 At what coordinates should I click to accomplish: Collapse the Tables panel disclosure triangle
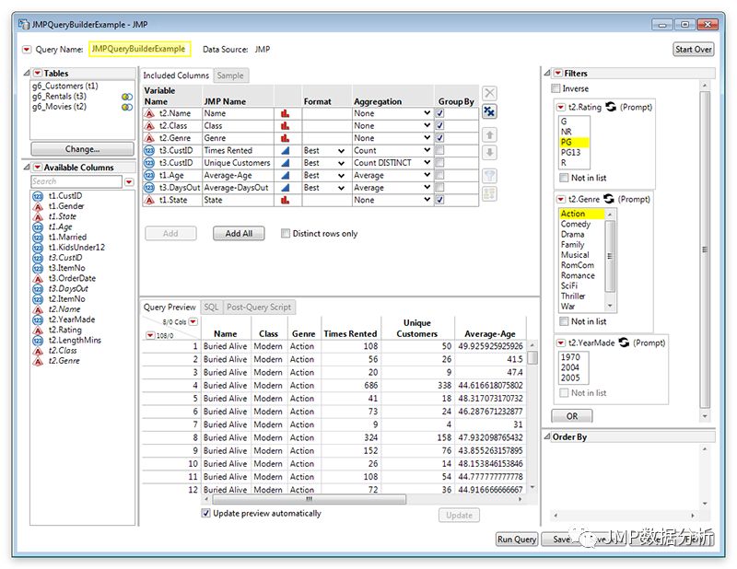[27, 74]
